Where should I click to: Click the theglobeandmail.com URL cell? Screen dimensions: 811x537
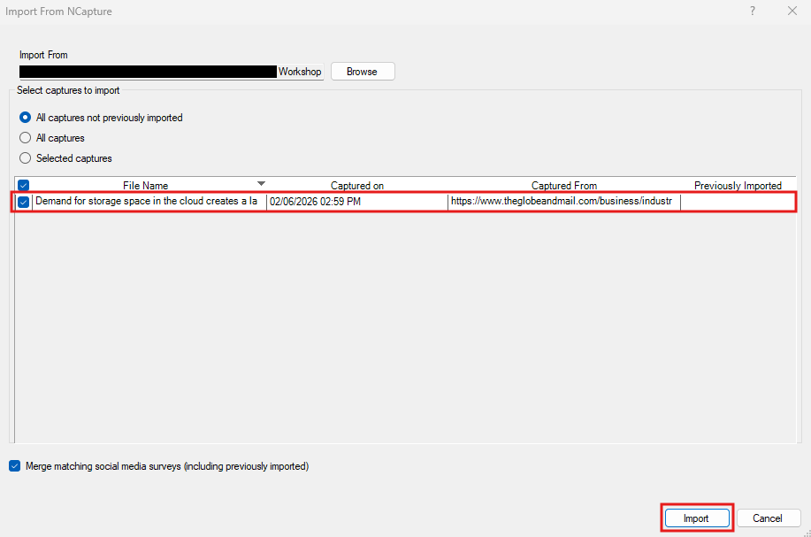click(563, 201)
